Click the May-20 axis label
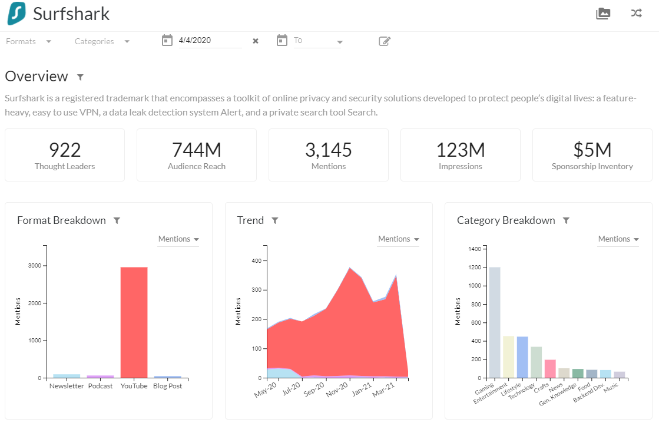This screenshot has height=439, width=659. click(x=265, y=390)
